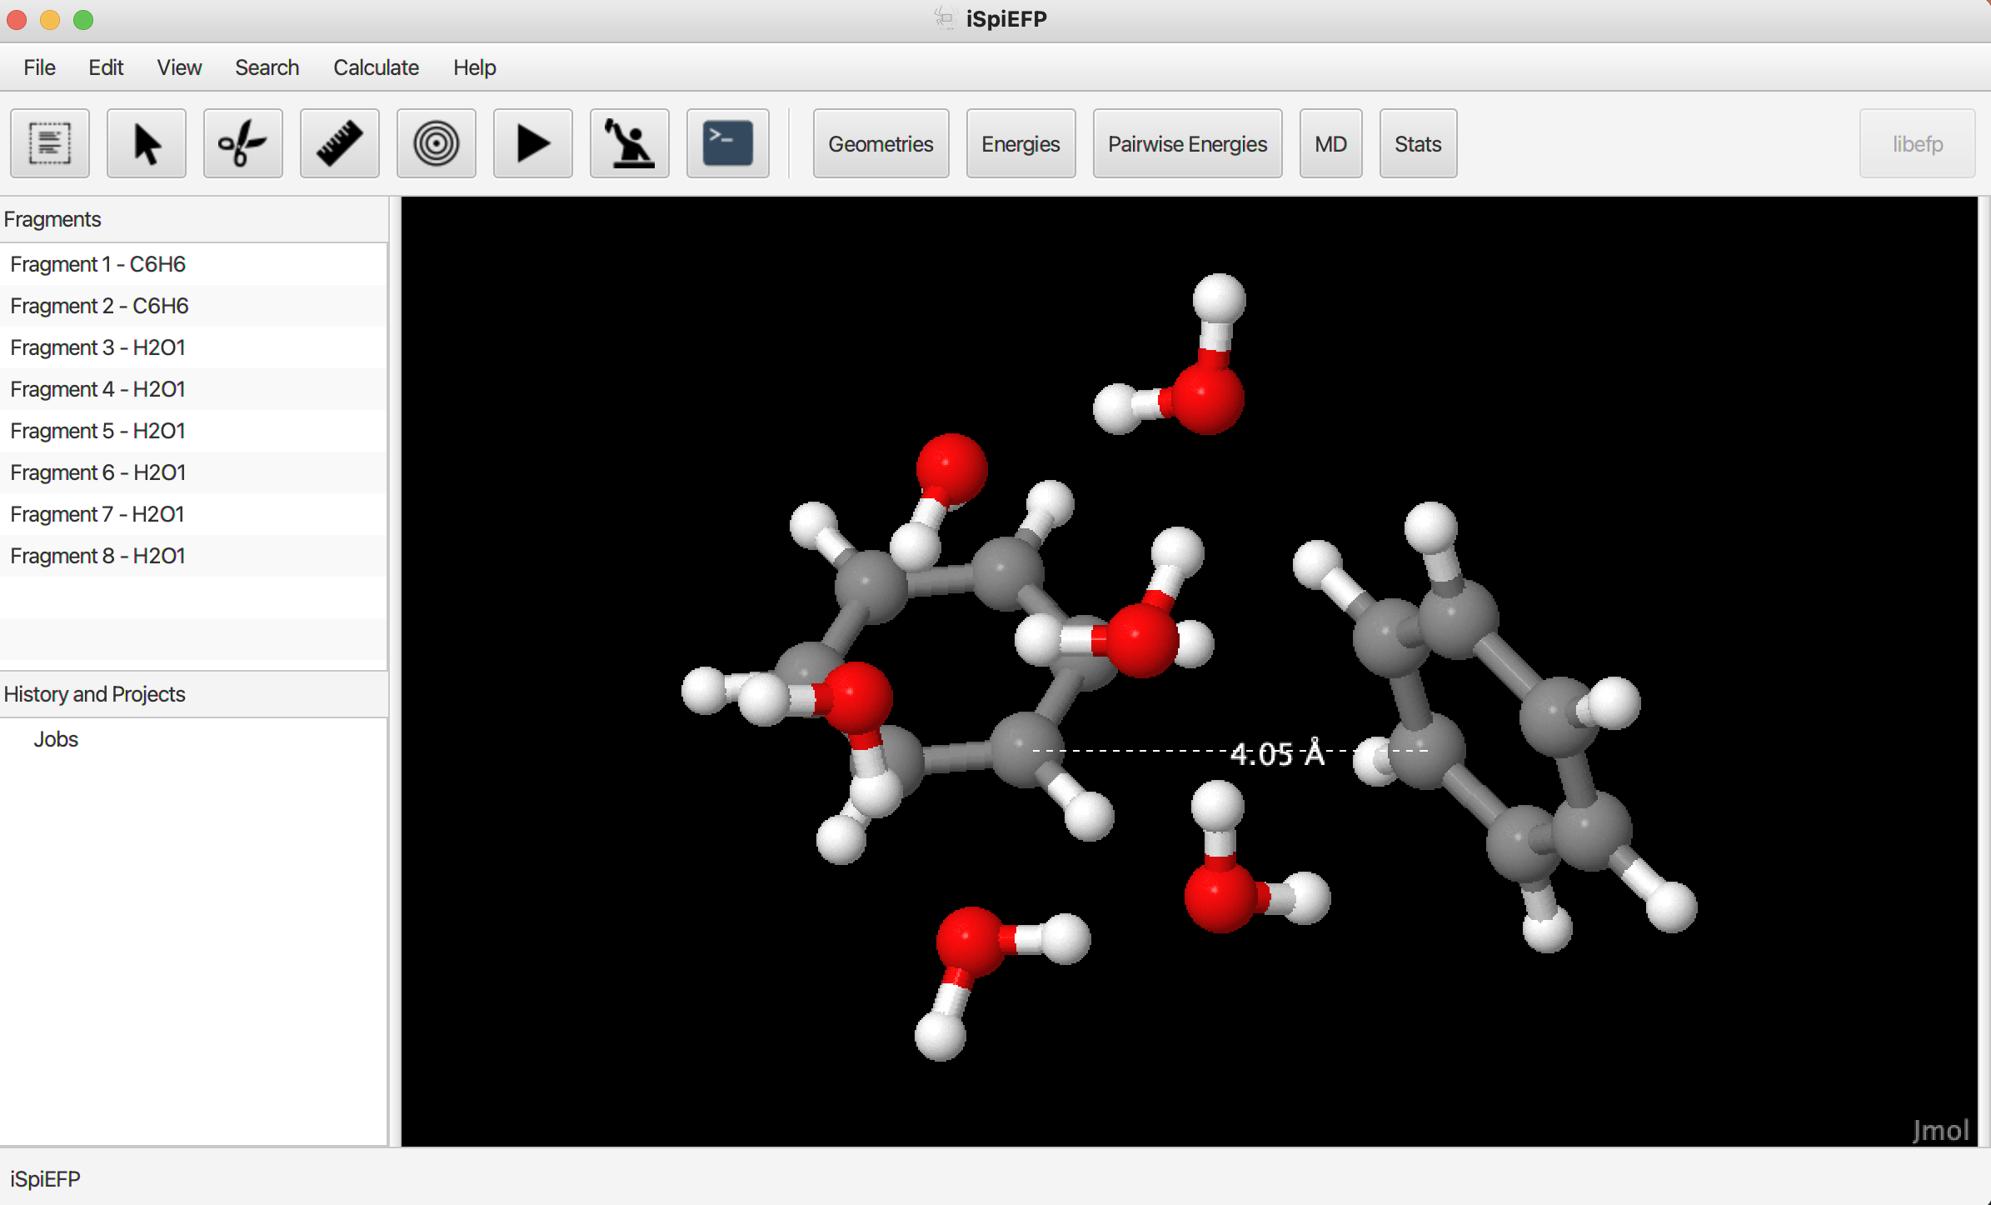Open the Search menu
The width and height of the screenshot is (1991, 1205).
(267, 67)
